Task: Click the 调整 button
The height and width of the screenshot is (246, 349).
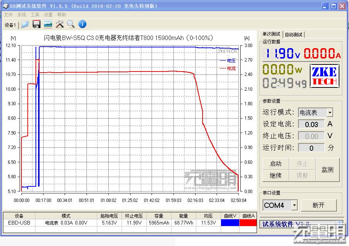Action: 302,176
